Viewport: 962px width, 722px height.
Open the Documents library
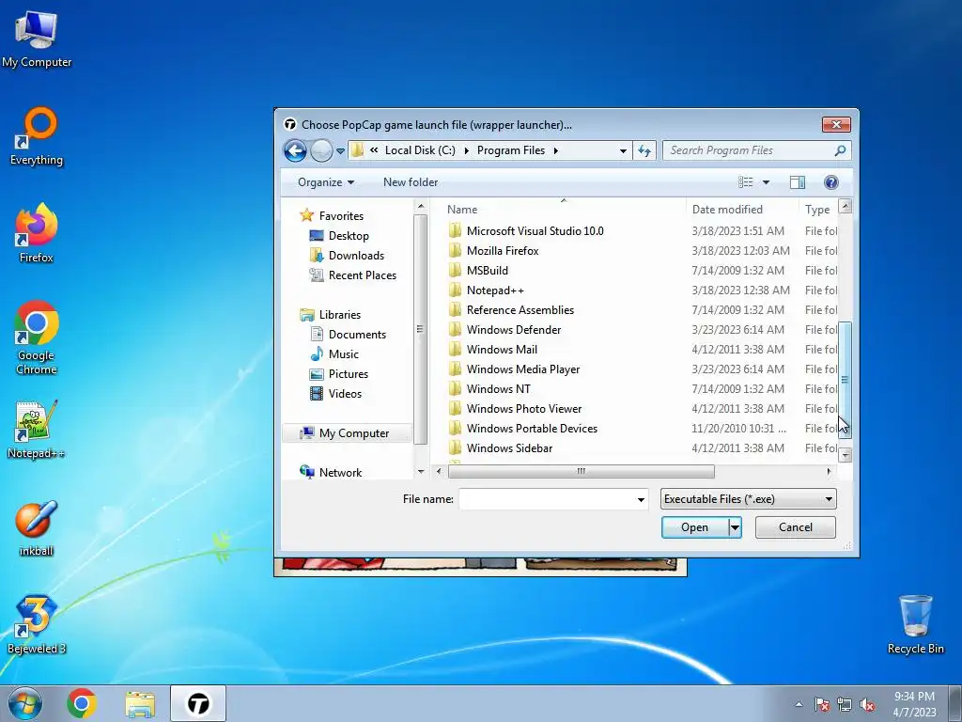click(x=357, y=335)
